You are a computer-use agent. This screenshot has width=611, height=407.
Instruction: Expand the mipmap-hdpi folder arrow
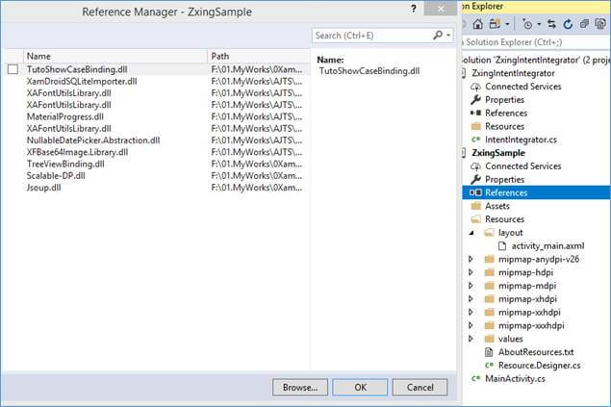[471, 272]
